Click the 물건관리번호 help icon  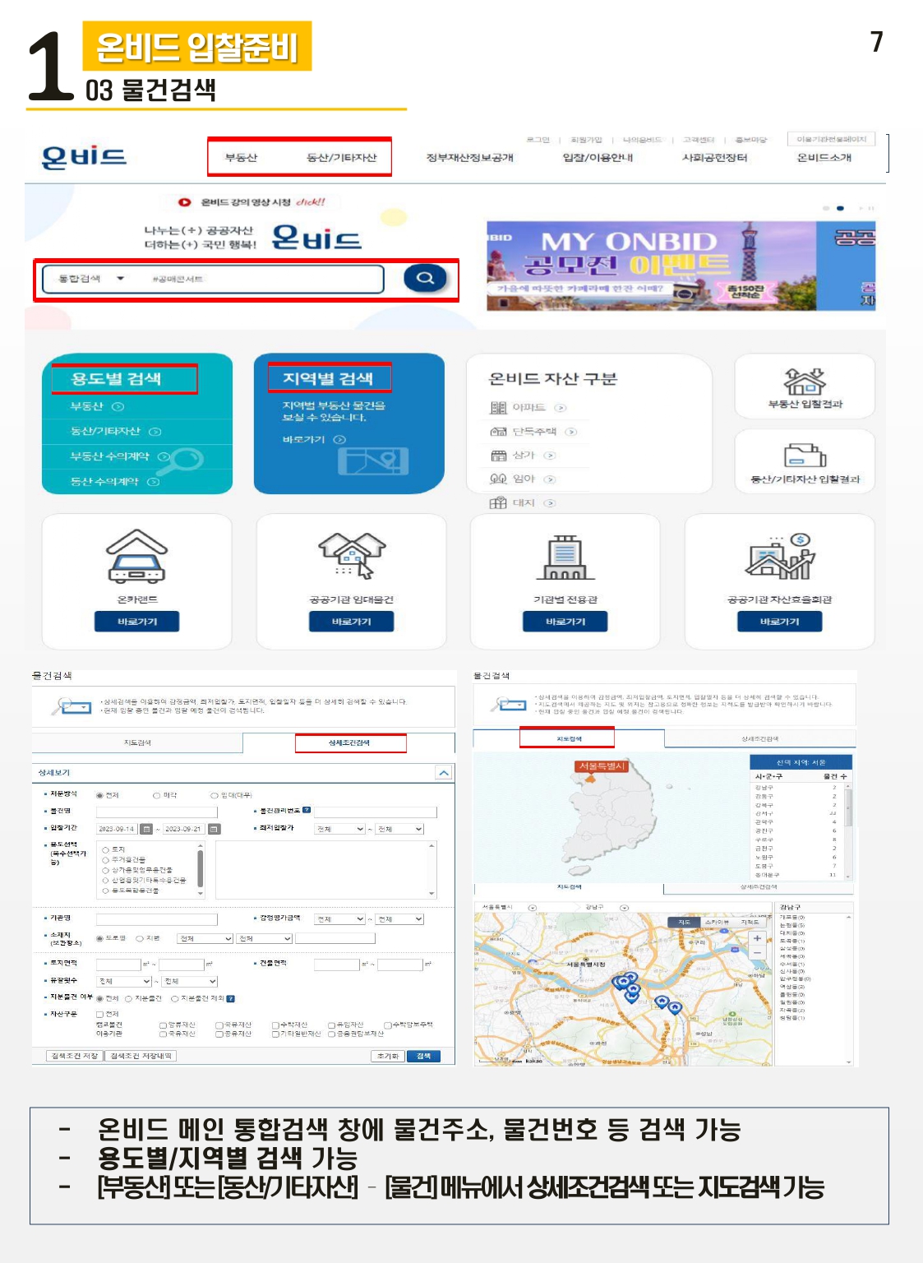tap(307, 810)
